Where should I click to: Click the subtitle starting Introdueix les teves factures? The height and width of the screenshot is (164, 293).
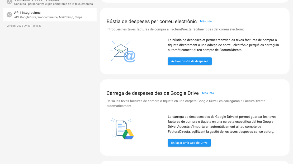click(x=175, y=29)
